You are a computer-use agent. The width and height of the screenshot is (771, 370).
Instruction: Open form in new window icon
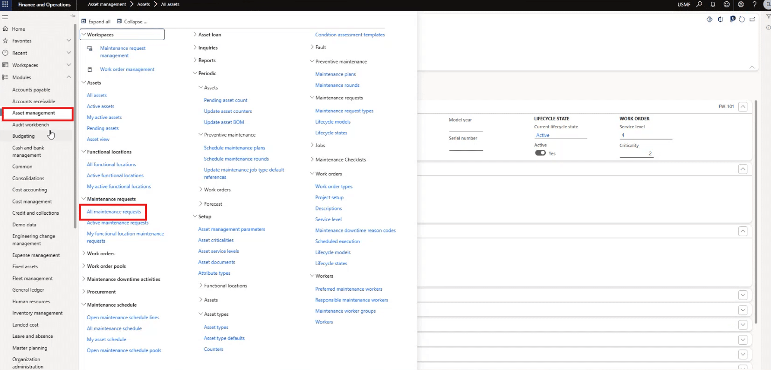(752, 19)
